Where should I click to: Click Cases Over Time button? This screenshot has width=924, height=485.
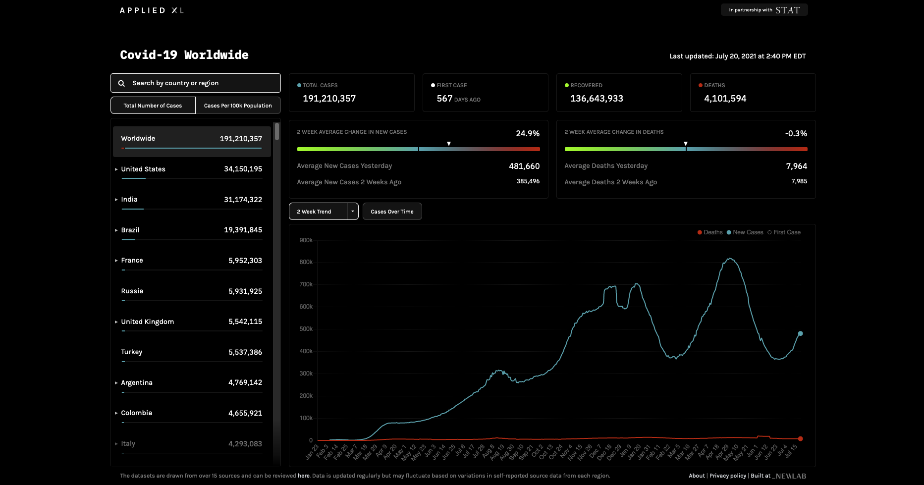(392, 212)
